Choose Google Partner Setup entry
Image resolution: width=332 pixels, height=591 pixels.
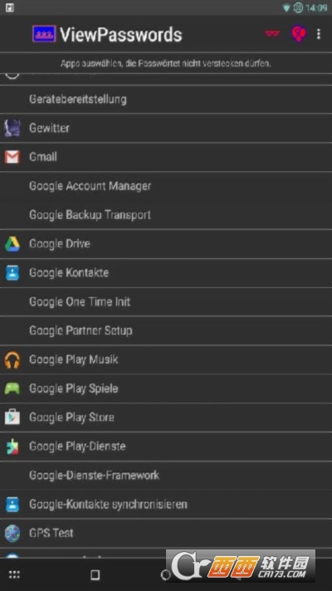[x=81, y=330]
